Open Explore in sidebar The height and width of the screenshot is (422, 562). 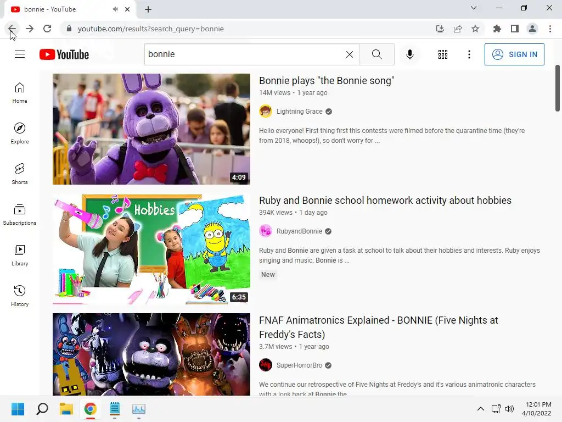pyautogui.click(x=20, y=134)
